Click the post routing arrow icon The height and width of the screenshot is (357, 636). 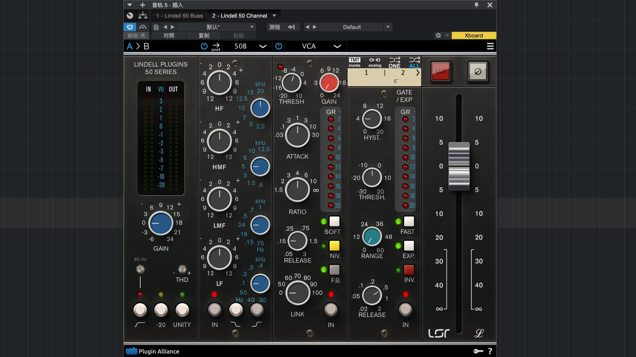[216, 47]
